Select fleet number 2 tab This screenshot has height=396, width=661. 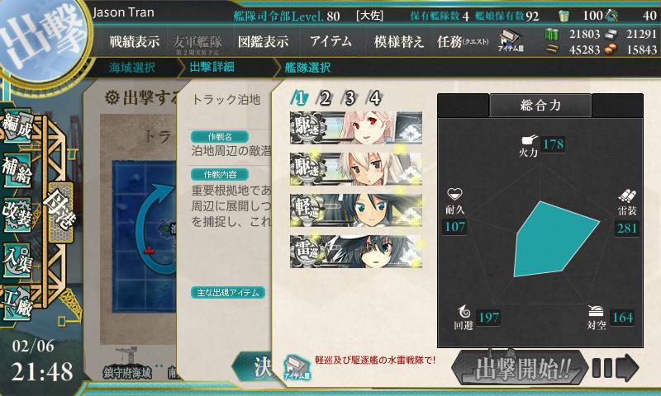click(325, 97)
